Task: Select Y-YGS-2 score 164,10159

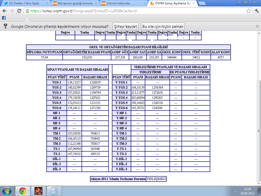Action: (138, 88)
